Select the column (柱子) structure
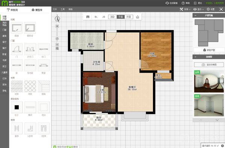 16,107
